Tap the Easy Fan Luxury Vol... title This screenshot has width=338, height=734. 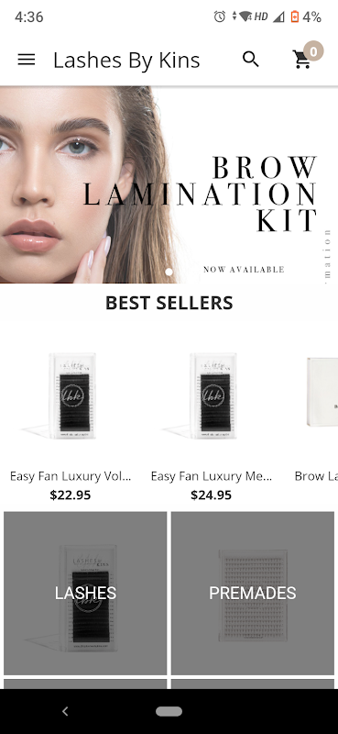[x=71, y=476]
